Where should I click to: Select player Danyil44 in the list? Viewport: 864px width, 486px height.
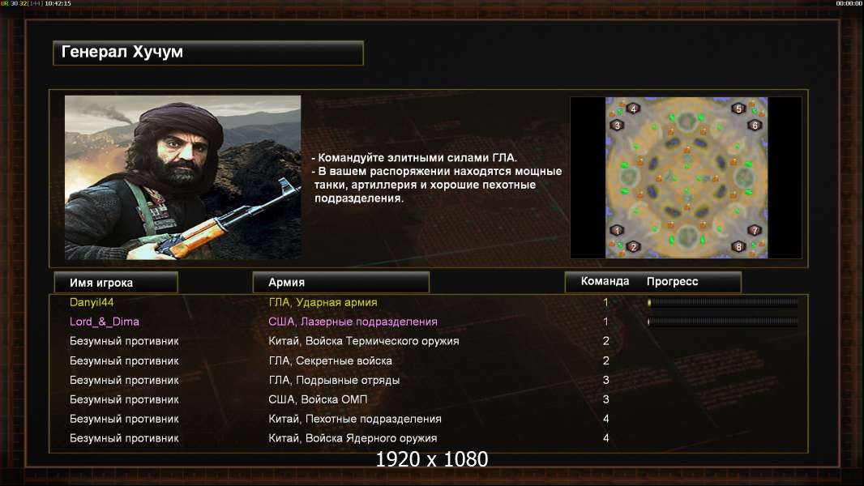coord(92,302)
